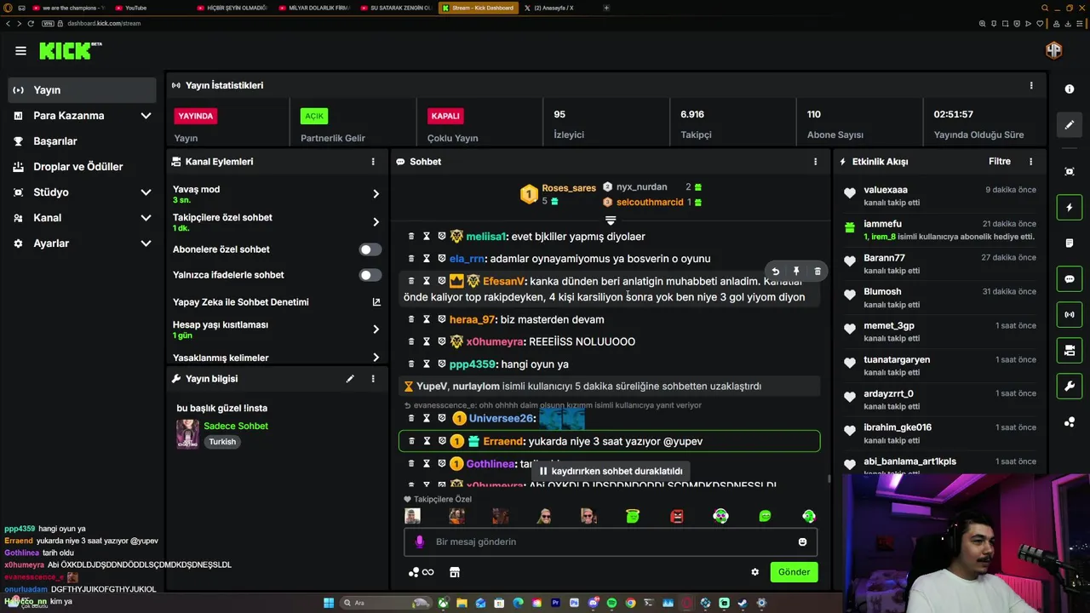Delete ela_rrn message with trash icon
The image size is (1090, 613).
tap(411, 259)
